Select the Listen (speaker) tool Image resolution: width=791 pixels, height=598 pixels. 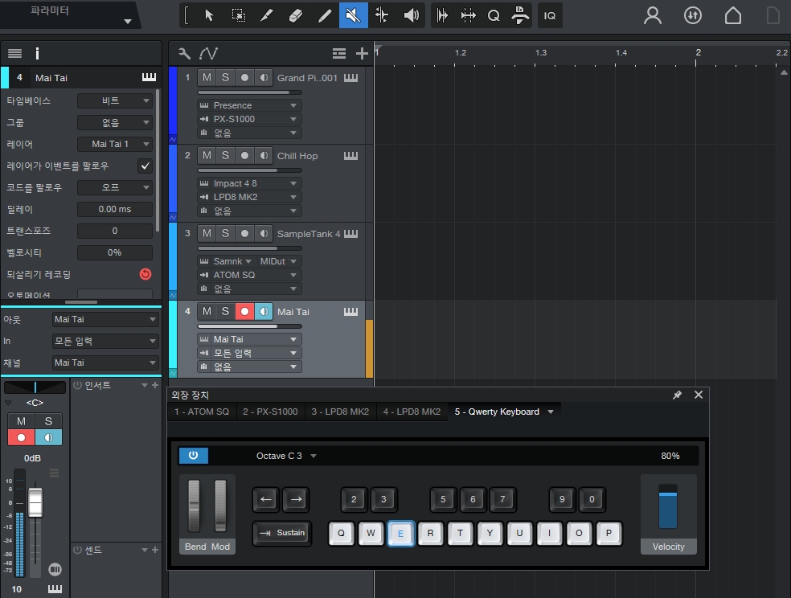click(x=411, y=15)
